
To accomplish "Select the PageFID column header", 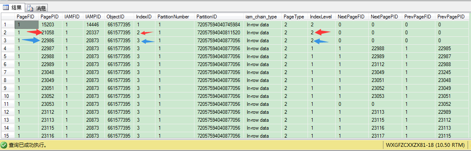I will click(26, 17).
